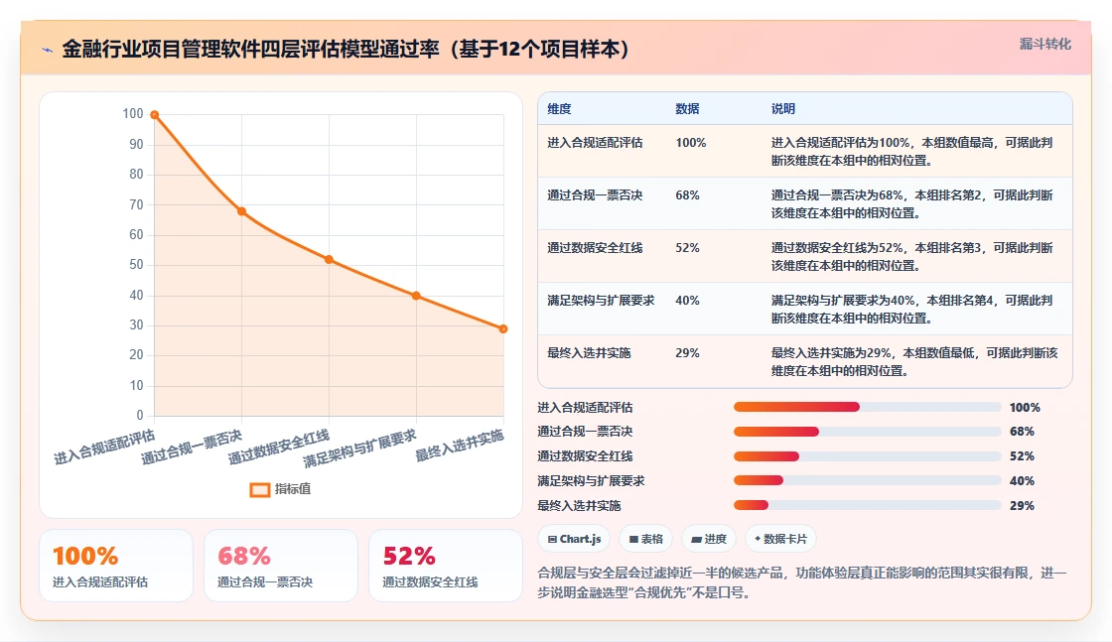
Task: Click x-axis label 进入合规适配评估 on chart
Action: point(104,448)
